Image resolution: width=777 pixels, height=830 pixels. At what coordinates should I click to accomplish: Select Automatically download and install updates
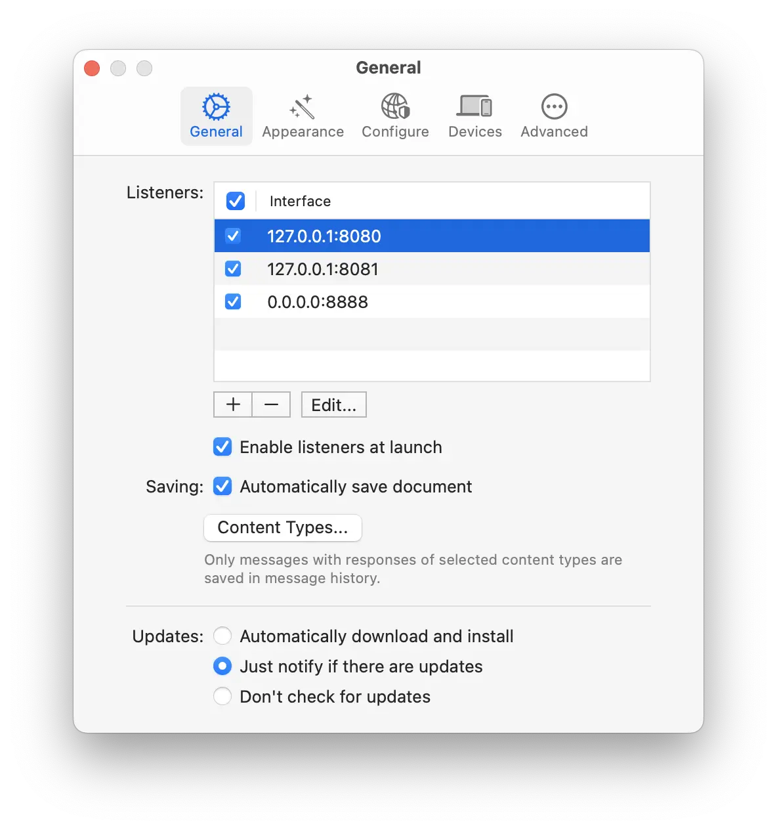(x=222, y=636)
